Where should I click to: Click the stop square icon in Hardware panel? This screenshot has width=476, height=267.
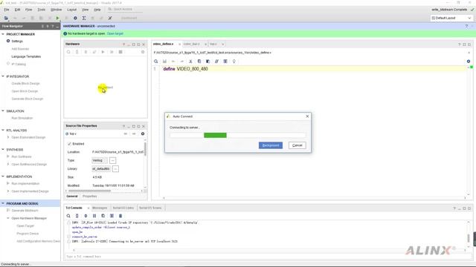click(120, 52)
